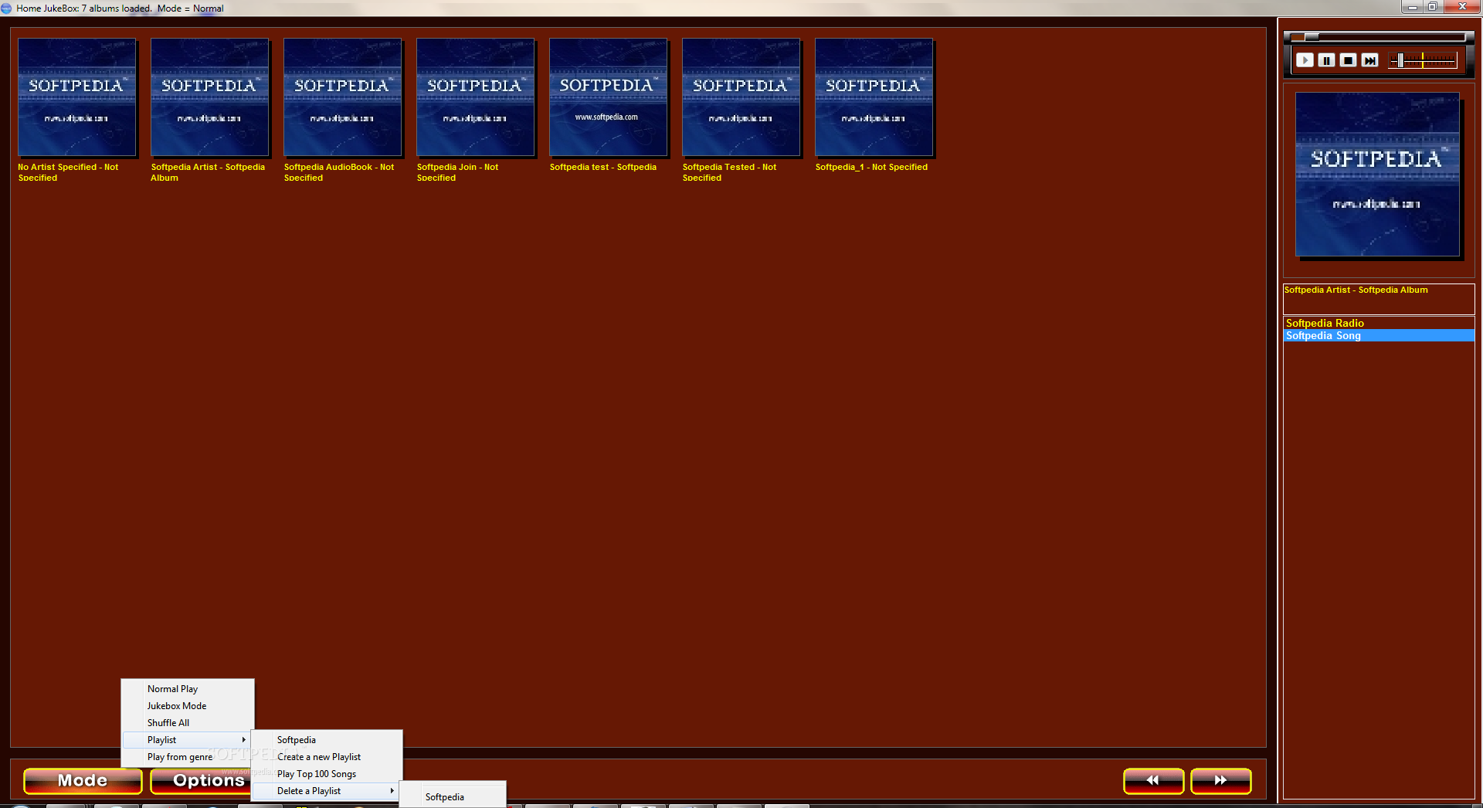Viewport: 1483px width, 808px height.
Task: Adjust the volume slider
Action: pyautogui.click(x=1423, y=60)
